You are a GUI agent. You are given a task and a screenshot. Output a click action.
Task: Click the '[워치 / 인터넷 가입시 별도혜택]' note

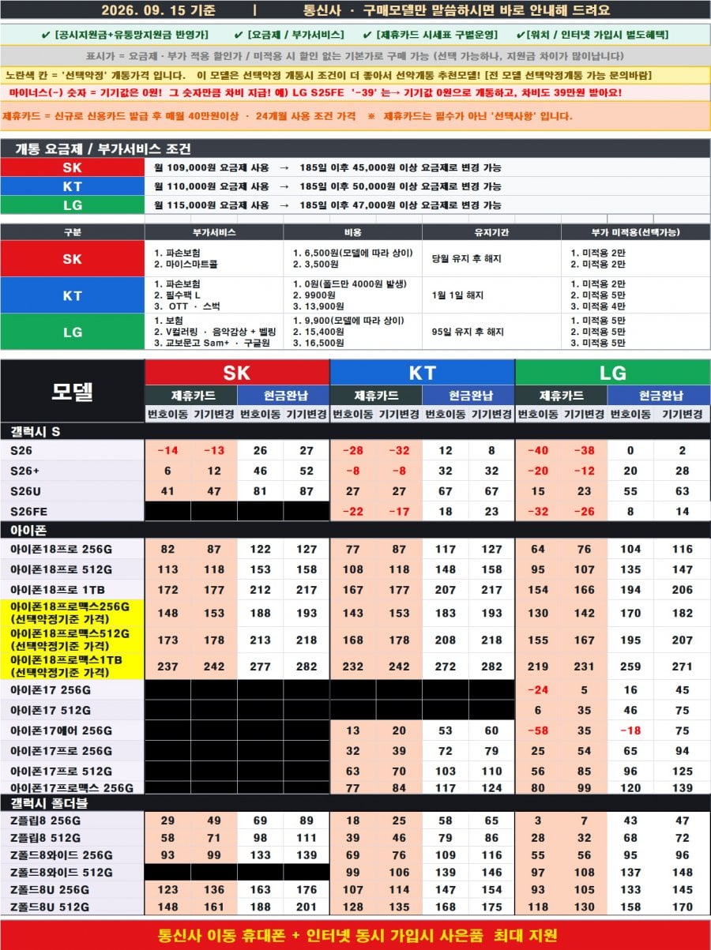(x=592, y=36)
